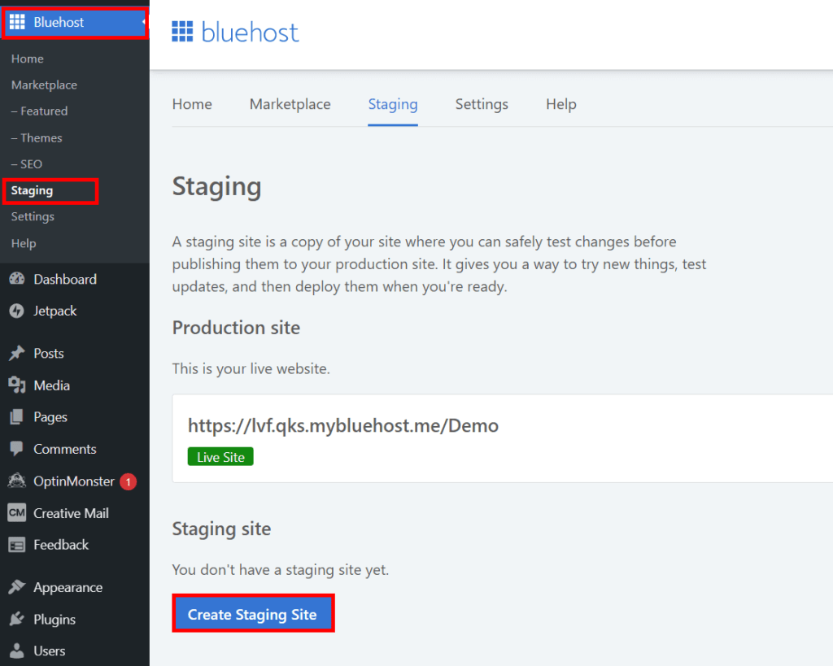
Task: Open the Users menu label
Action: tap(50, 651)
